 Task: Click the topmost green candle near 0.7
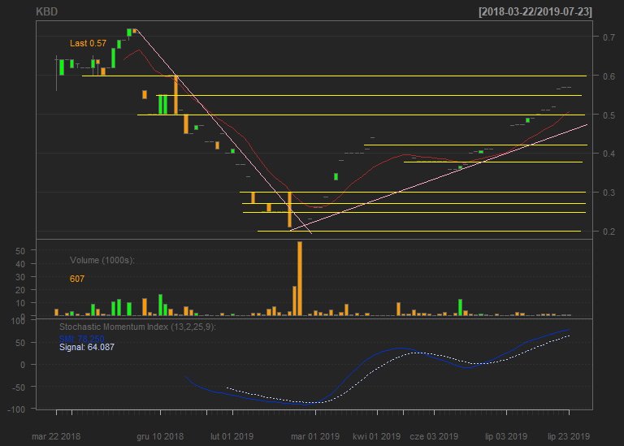tap(129, 32)
